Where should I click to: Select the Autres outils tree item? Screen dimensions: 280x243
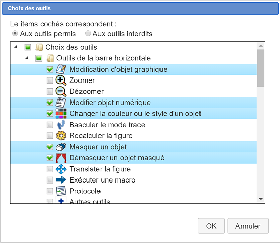pyautogui.click(x=90, y=201)
